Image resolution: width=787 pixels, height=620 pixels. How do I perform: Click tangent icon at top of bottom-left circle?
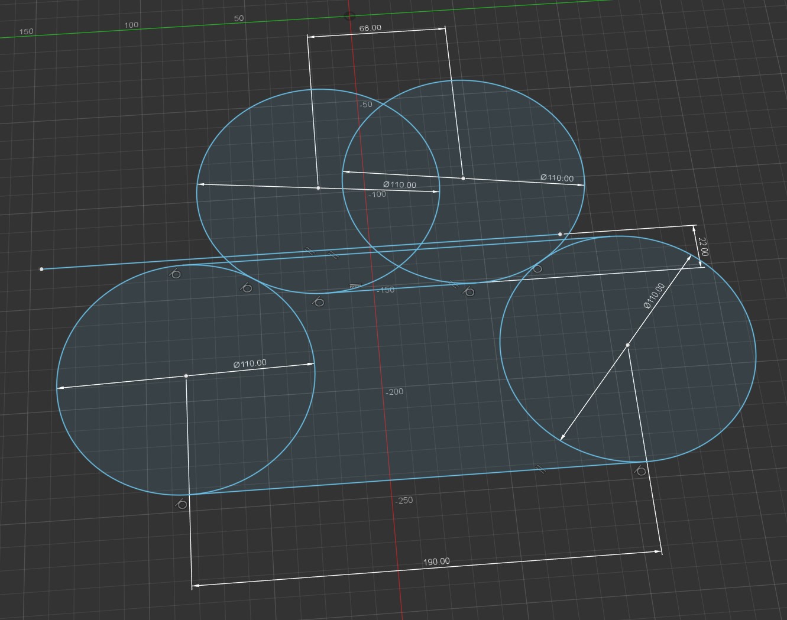[175, 274]
